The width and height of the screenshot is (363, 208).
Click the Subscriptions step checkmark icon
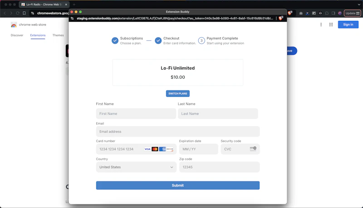click(x=115, y=41)
